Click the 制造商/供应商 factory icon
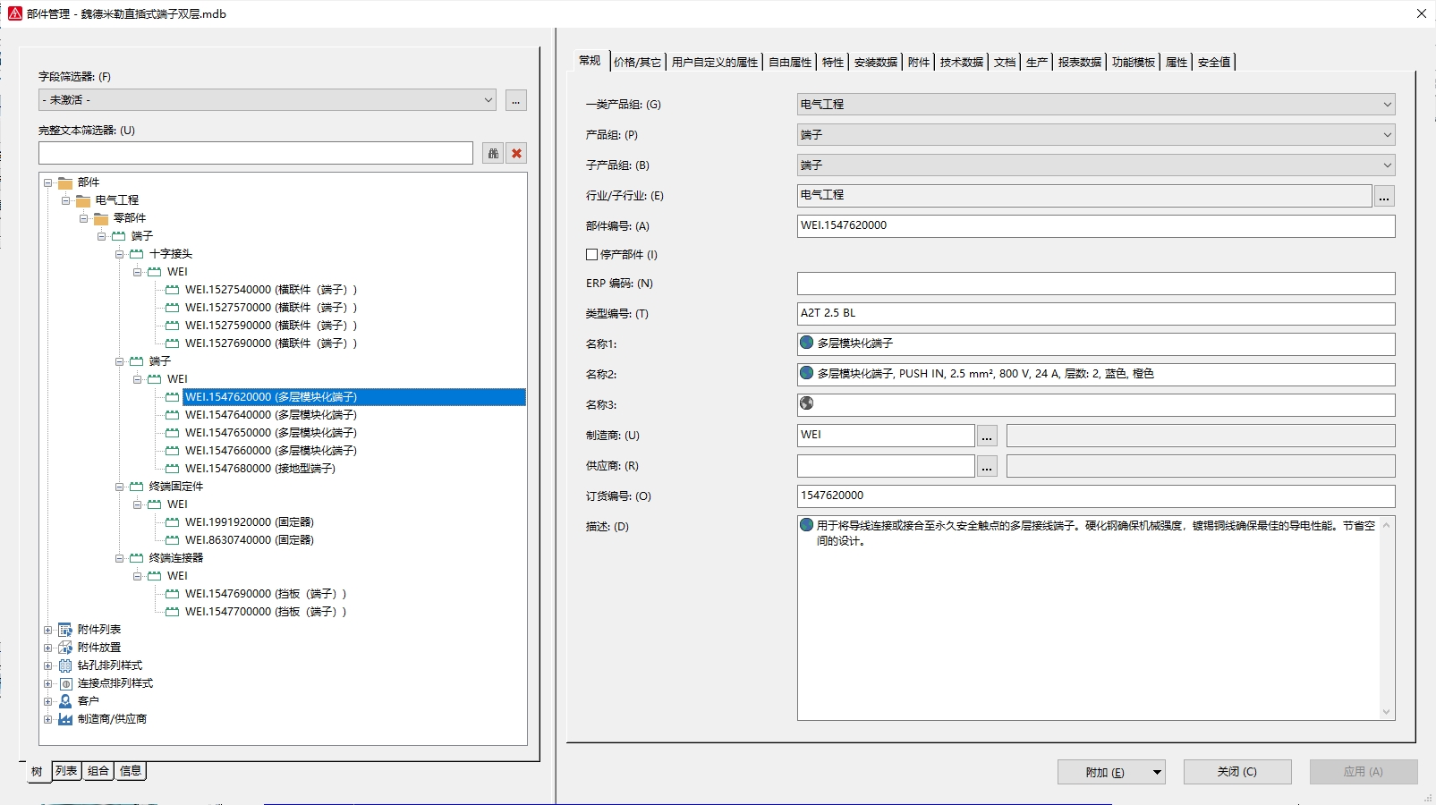The image size is (1436, 805). tap(65, 719)
